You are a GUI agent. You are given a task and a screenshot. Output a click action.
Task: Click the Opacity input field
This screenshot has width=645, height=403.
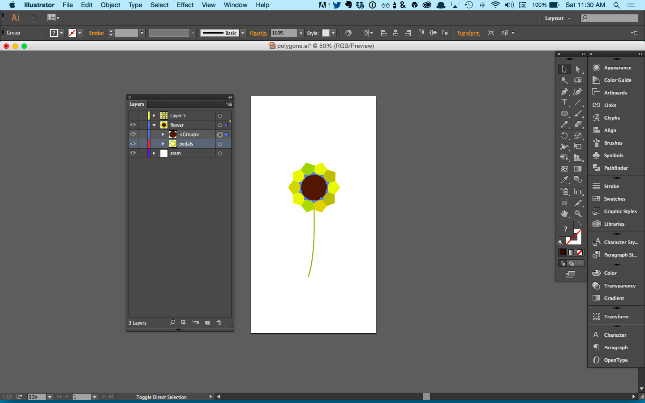(284, 33)
